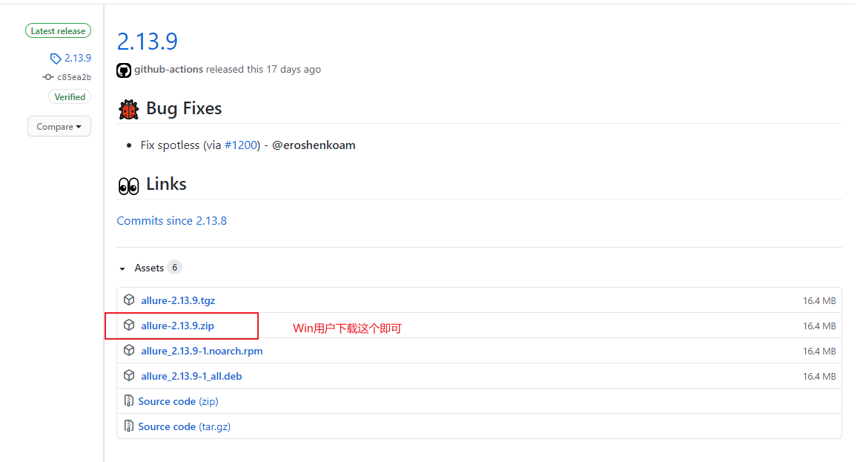Download allure_2.13.9-1.noarch.rpm
This screenshot has height=462, width=866.
click(x=202, y=351)
